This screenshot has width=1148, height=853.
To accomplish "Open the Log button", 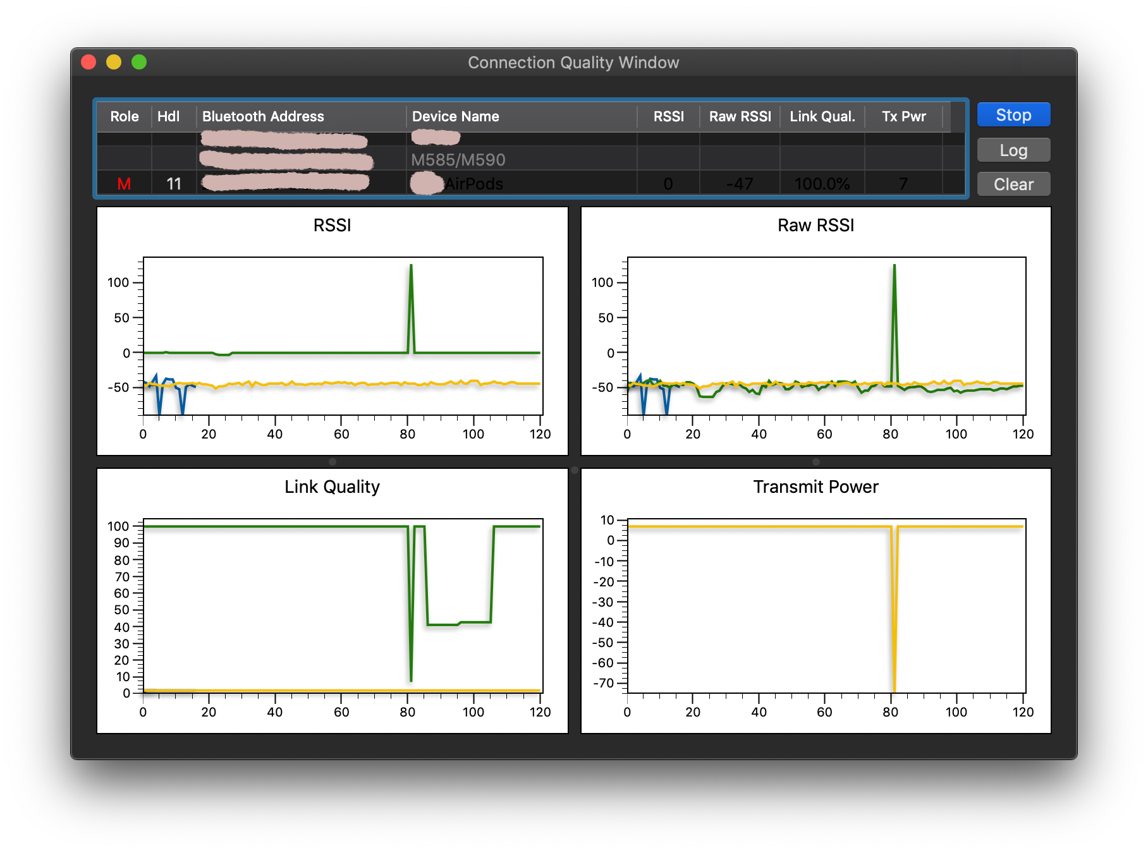I will [x=1013, y=150].
